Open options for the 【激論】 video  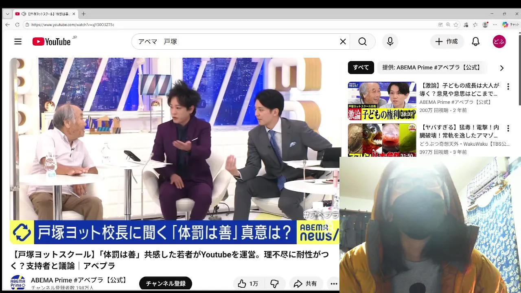pos(508,87)
